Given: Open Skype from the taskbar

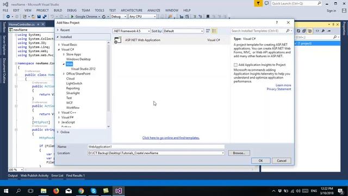Looking at the screenshot, I should [94, 191].
